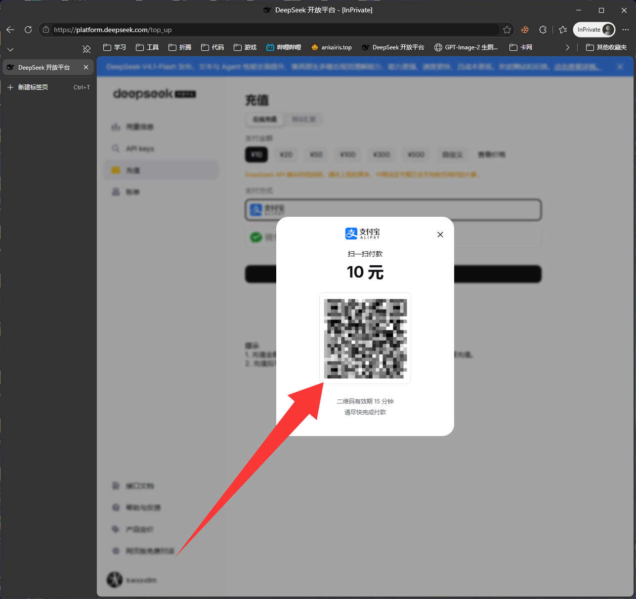Click the QR code image in dialog
636x599 pixels.
click(365, 338)
